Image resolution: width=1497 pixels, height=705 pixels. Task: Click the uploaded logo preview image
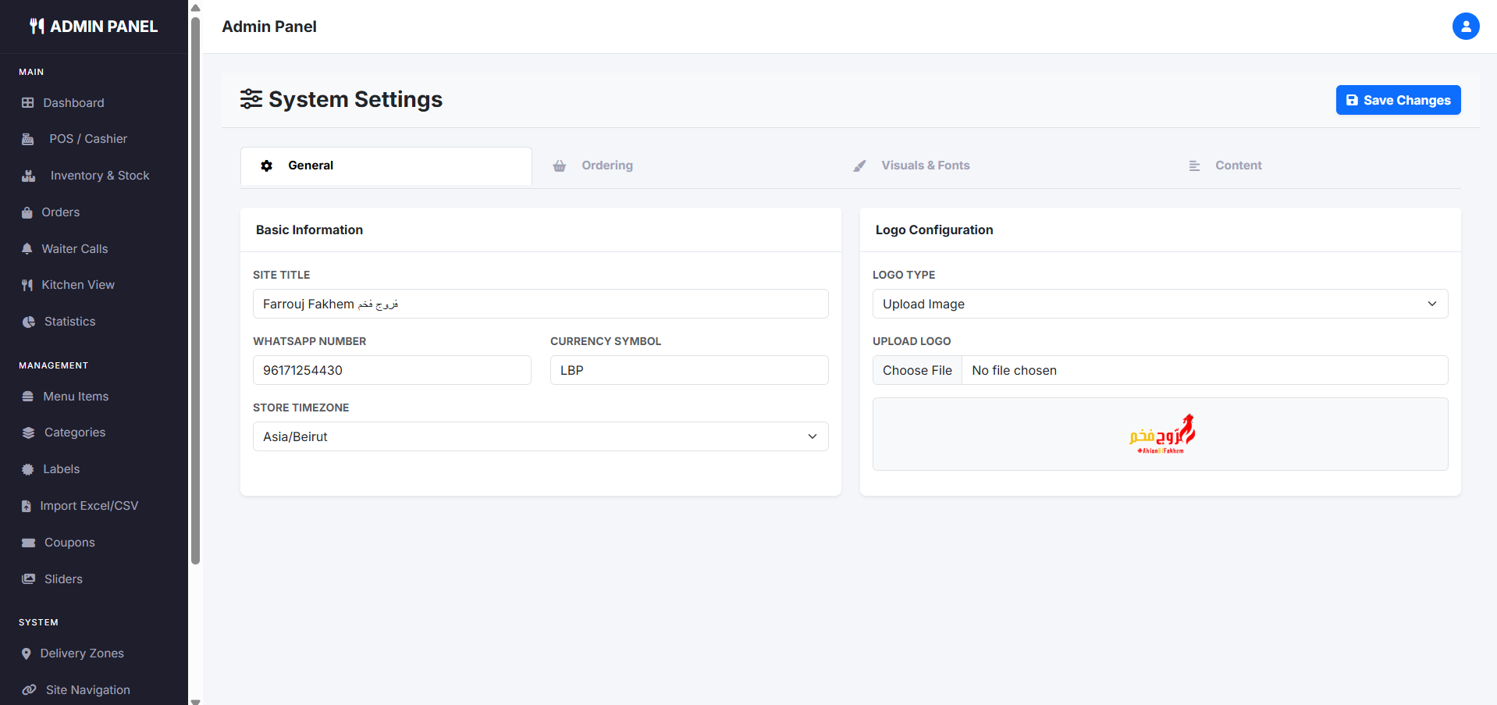click(1161, 435)
